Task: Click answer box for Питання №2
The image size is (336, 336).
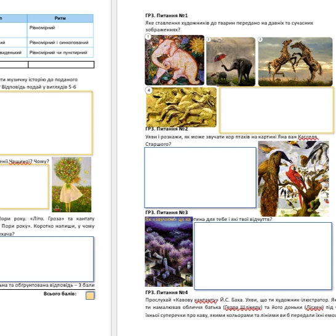Action: click(x=201, y=177)
